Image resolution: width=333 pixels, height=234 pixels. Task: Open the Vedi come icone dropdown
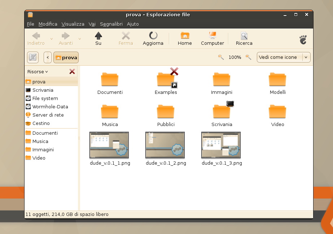point(284,57)
